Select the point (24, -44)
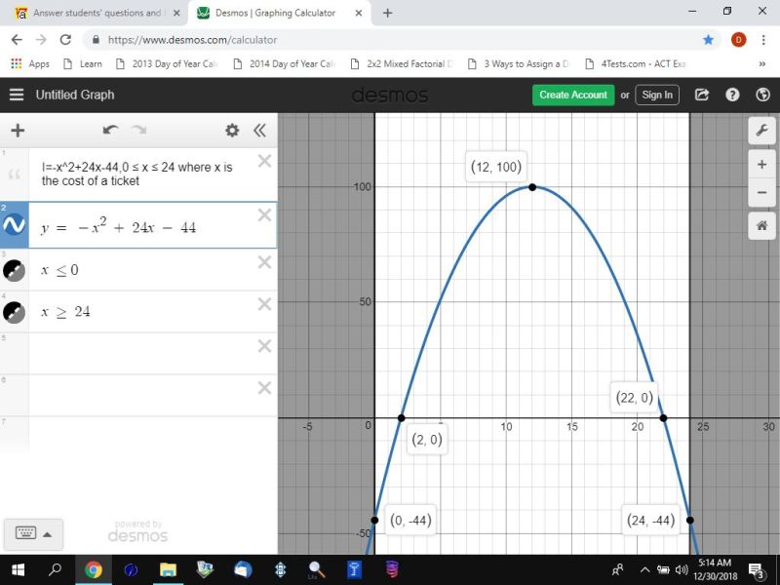 pyautogui.click(x=690, y=520)
